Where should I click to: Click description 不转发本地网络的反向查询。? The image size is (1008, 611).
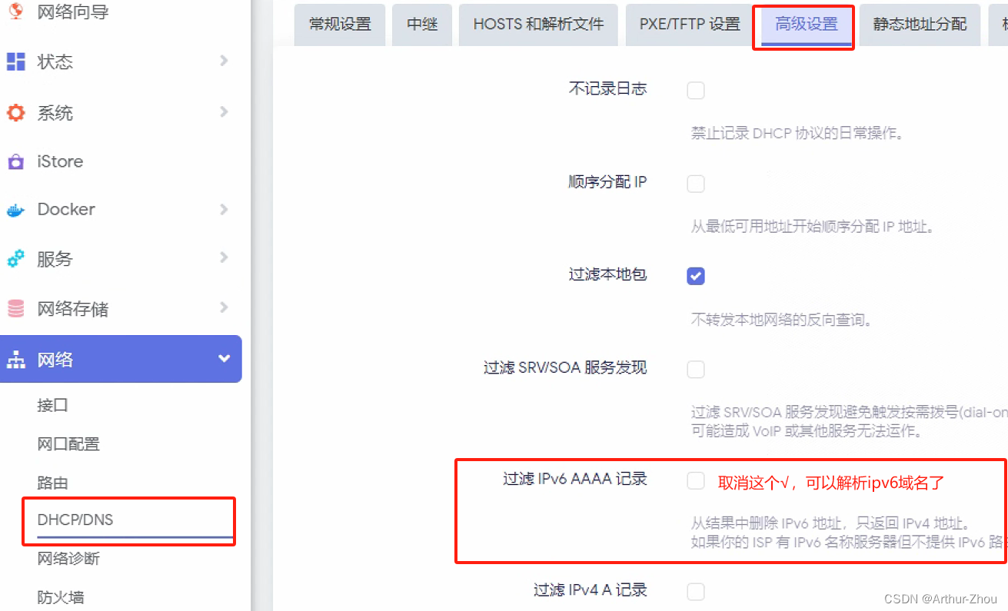782,320
